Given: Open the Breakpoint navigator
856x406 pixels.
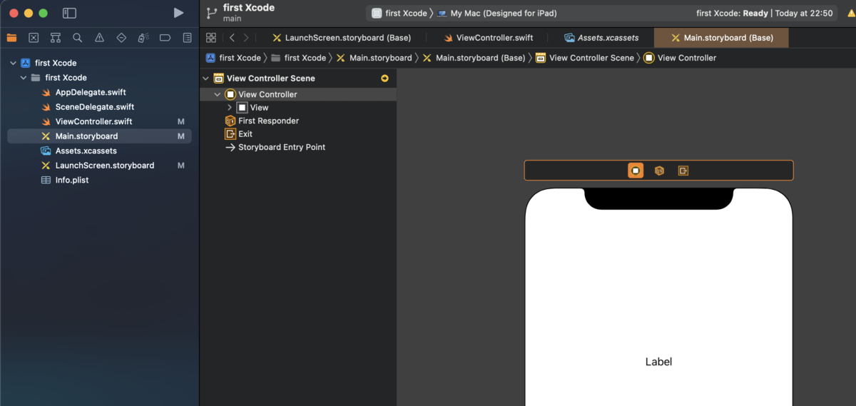Looking at the screenshot, I should pos(165,38).
